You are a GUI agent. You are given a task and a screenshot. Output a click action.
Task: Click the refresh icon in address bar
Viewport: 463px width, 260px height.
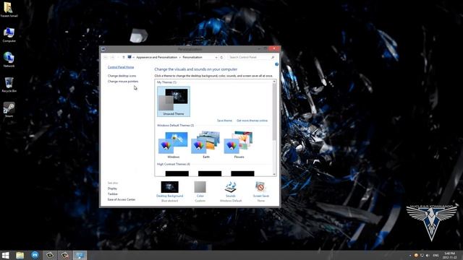click(221, 57)
